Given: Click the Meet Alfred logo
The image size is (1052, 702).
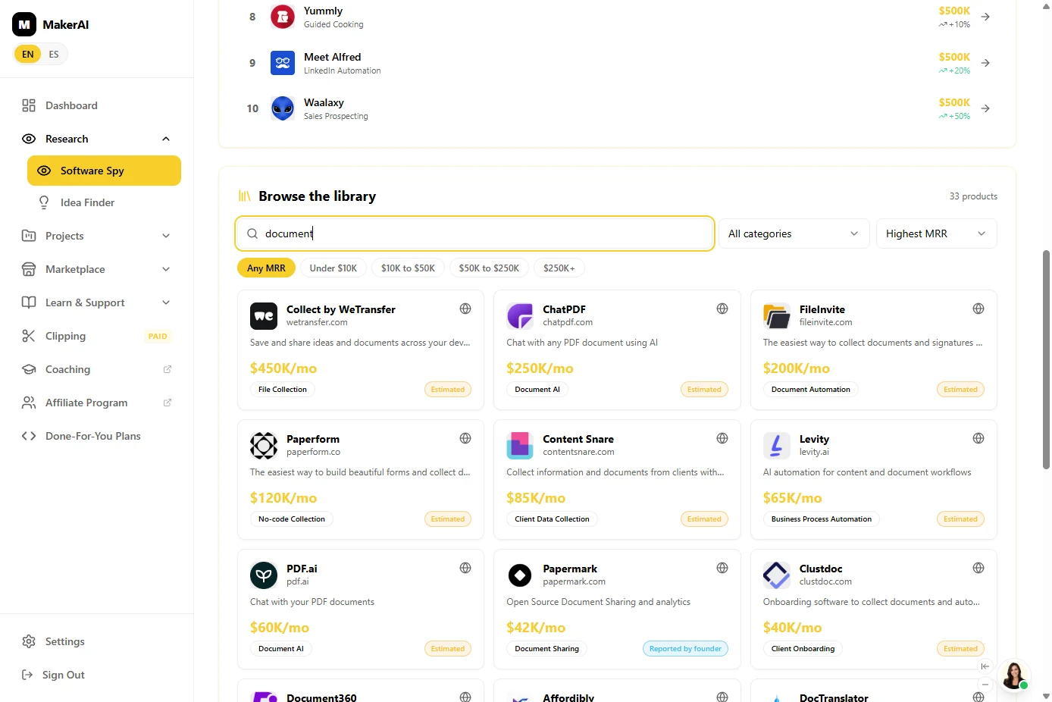Looking at the screenshot, I should [283, 63].
